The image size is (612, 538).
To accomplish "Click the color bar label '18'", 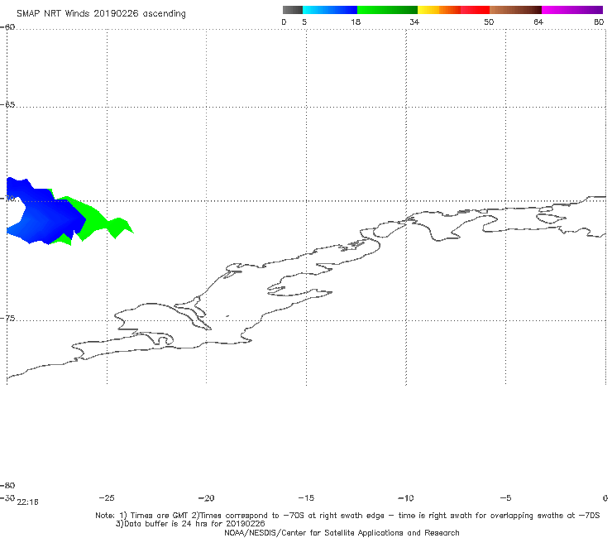I will coord(356,22).
